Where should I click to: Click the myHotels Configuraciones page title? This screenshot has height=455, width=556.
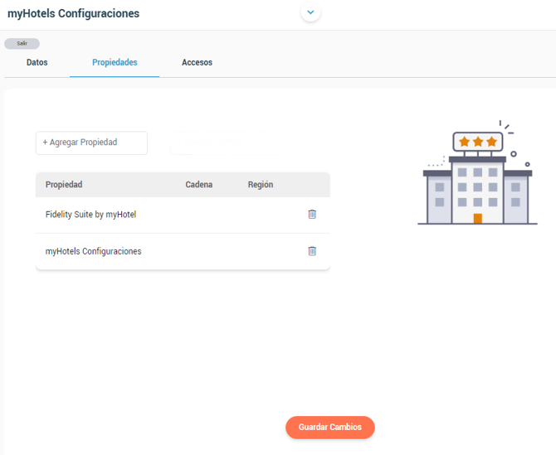pos(73,13)
